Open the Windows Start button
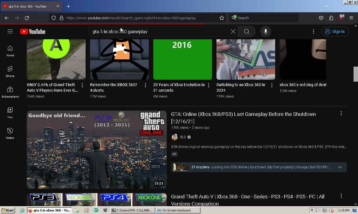 coord(8,210)
